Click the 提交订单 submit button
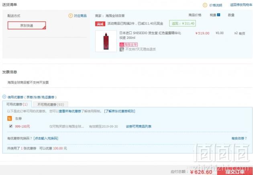 235,171
